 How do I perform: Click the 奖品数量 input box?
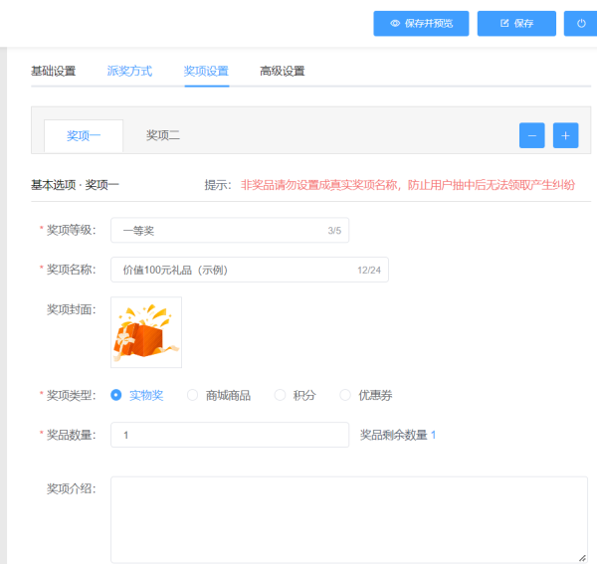coord(229,435)
